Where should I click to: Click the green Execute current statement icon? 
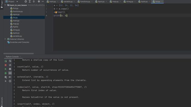point(6,69)
